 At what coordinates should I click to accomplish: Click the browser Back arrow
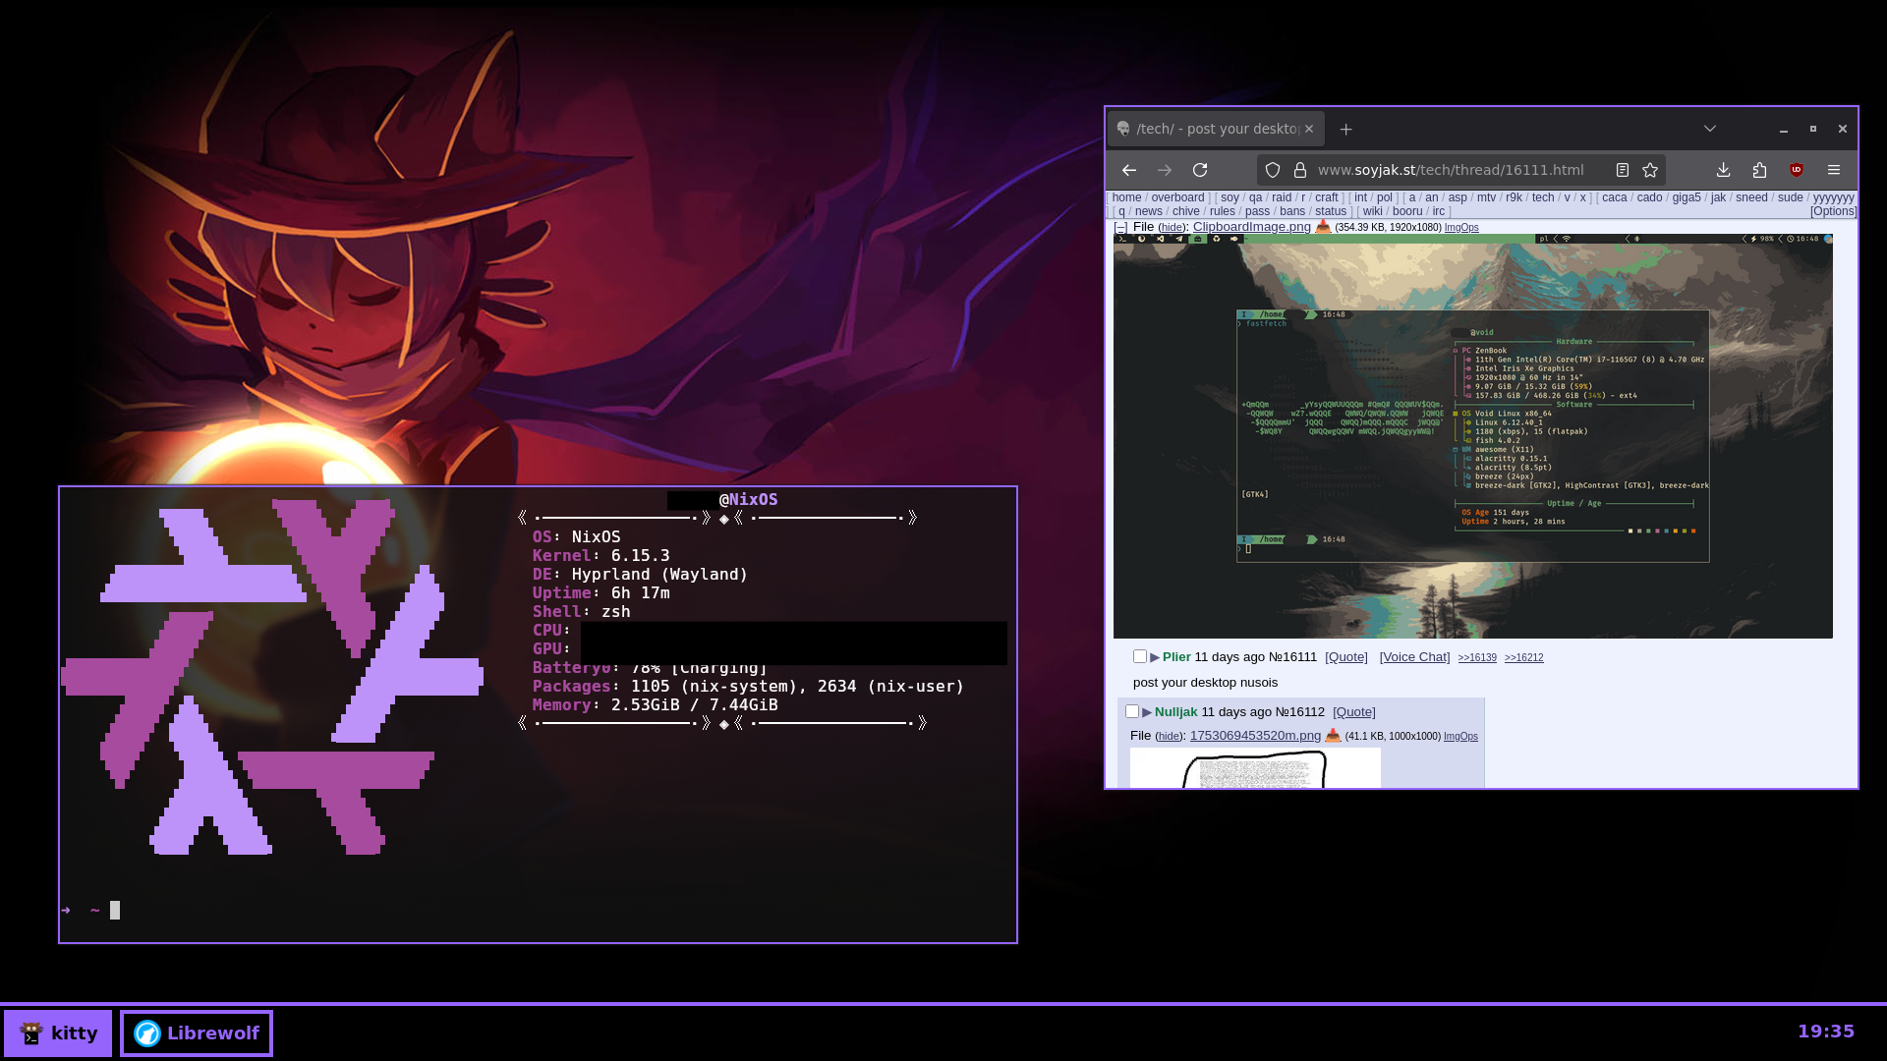(1128, 170)
